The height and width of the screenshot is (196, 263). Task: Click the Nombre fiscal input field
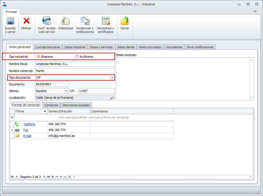75,64
